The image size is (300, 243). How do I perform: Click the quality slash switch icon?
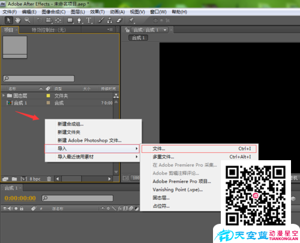[114, 209]
